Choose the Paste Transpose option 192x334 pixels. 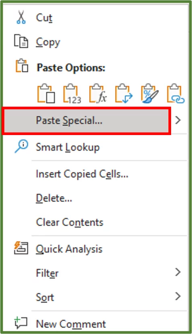coord(124,93)
